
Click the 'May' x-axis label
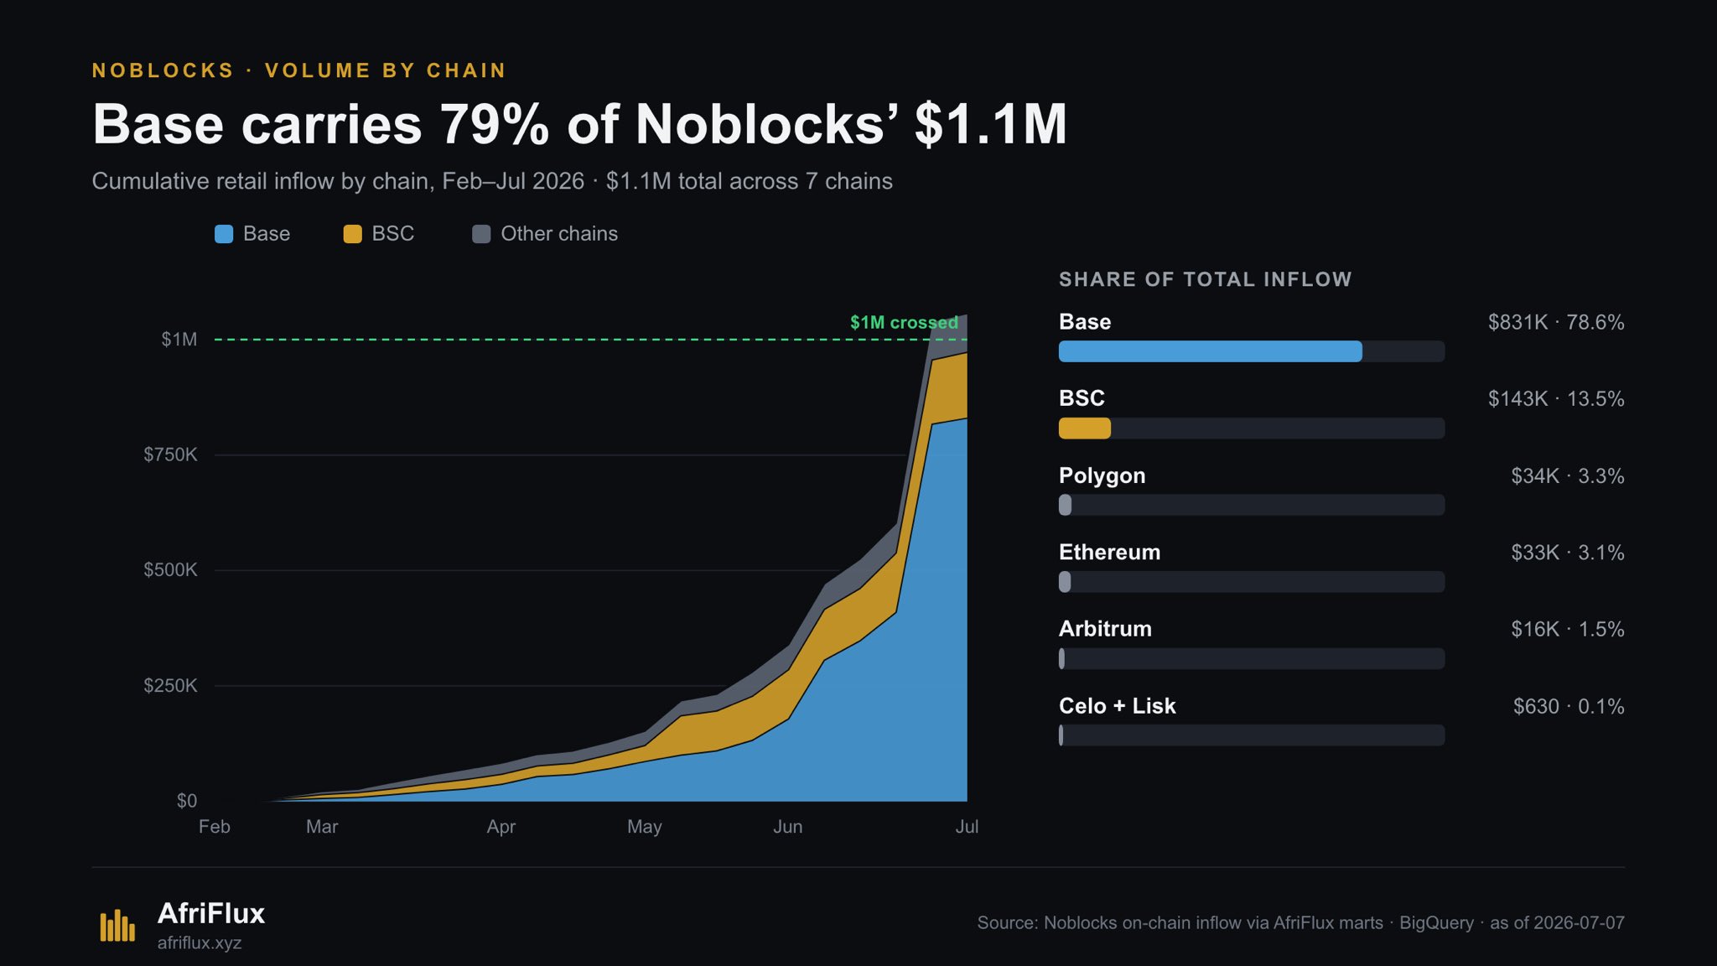tap(645, 827)
